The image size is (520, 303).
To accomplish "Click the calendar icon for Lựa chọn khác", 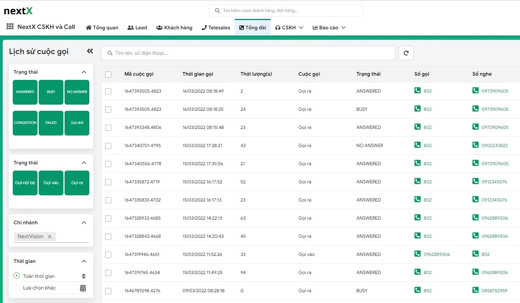I will pos(83,288).
